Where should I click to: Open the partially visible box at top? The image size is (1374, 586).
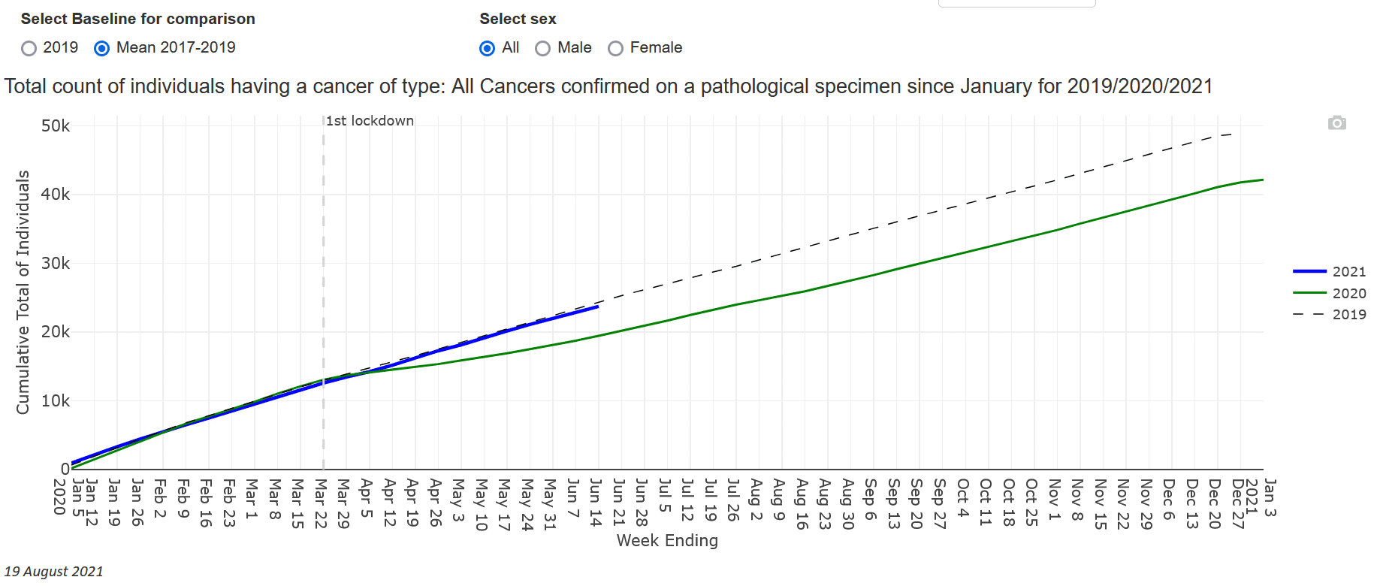[x=1016, y=3]
